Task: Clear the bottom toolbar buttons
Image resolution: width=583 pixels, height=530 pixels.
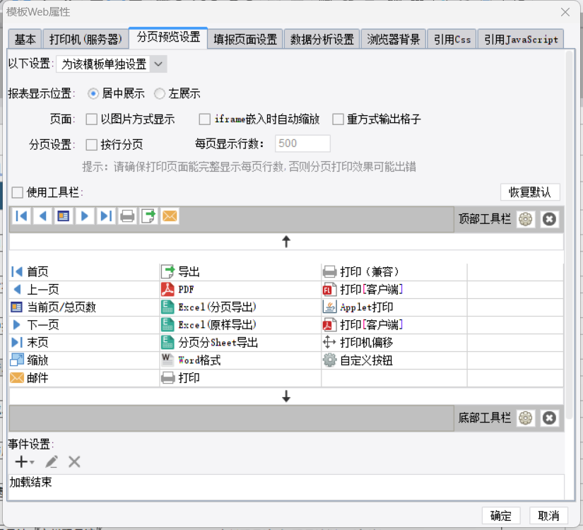Action: click(x=549, y=418)
